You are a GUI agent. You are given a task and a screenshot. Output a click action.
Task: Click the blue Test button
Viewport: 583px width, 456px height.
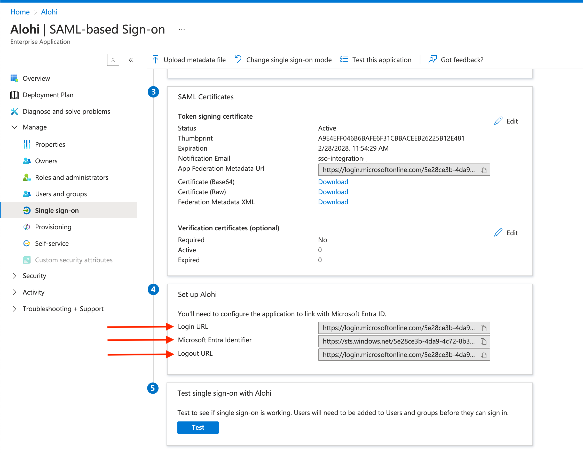pos(198,427)
